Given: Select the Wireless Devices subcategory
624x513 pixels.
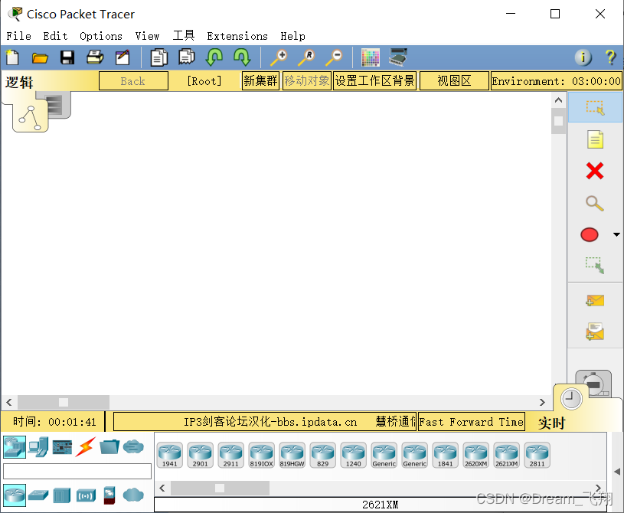Looking at the screenshot, I should click(x=86, y=496).
